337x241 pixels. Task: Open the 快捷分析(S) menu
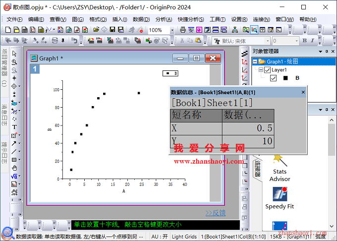tap(191, 19)
